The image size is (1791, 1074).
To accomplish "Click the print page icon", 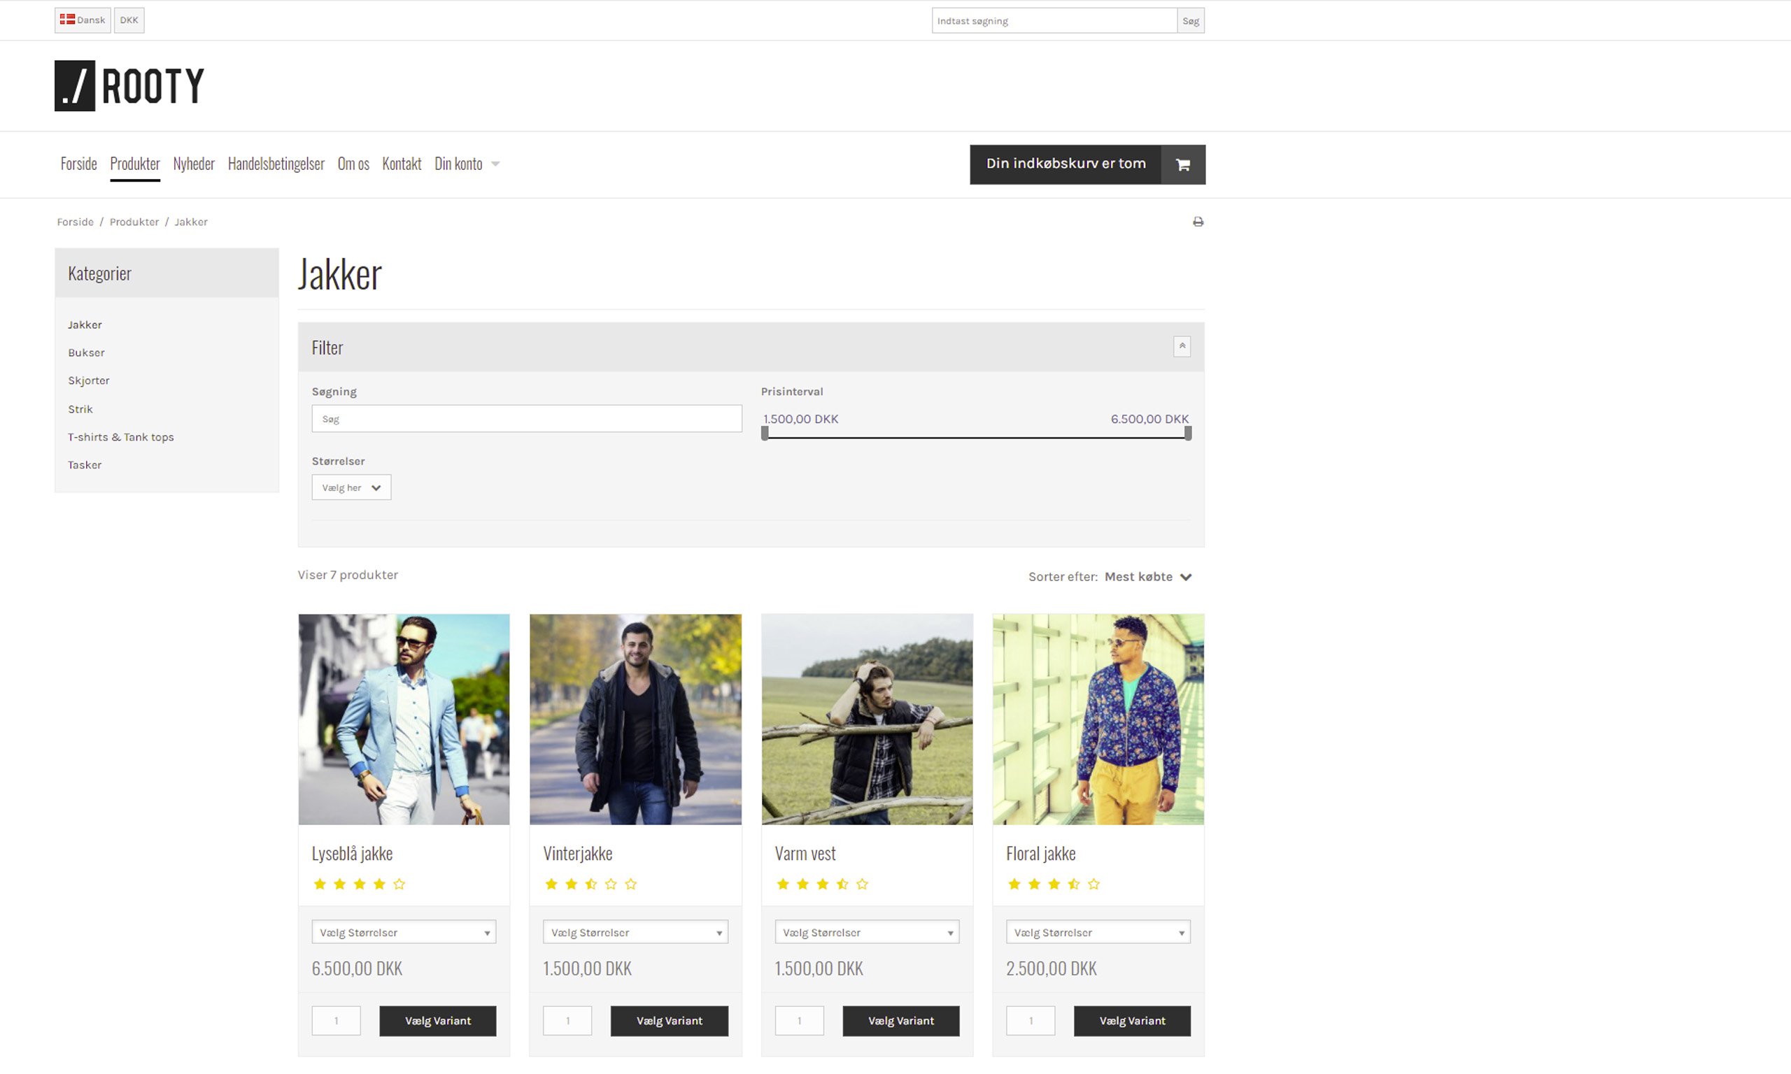I will tap(1198, 222).
